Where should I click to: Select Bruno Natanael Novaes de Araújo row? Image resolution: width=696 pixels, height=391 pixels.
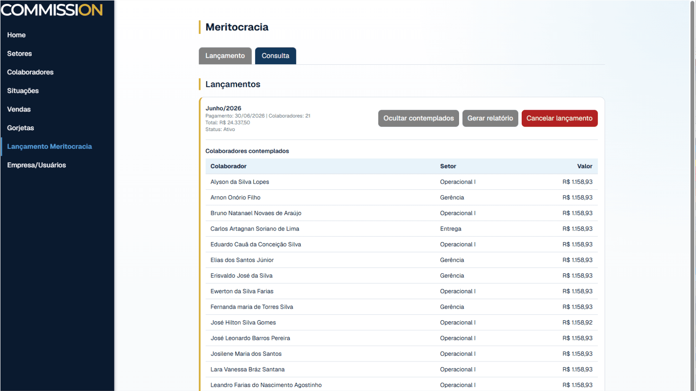pos(402,213)
